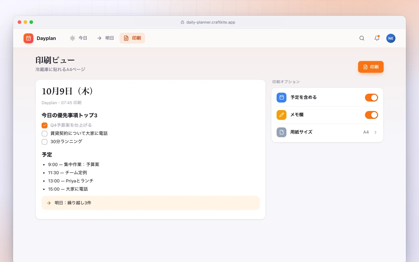The height and width of the screenshot is (262, 419).
Task: Check the 30分ランニング checkbox
Action: coord(45,142)
